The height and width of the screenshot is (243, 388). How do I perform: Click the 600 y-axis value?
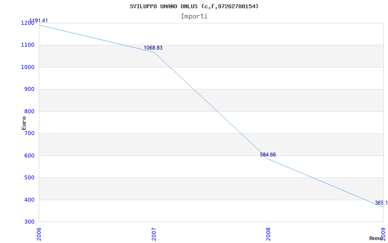click(29, 156)
